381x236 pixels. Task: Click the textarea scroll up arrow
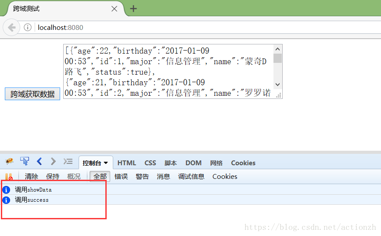pos(278,49)
